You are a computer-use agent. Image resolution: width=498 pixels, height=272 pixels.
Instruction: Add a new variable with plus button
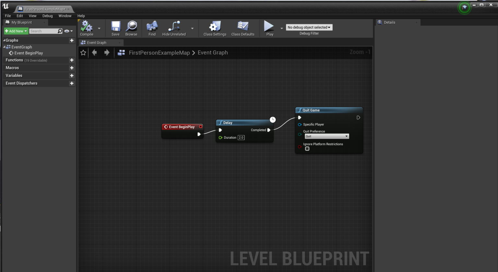pos(72,76)
